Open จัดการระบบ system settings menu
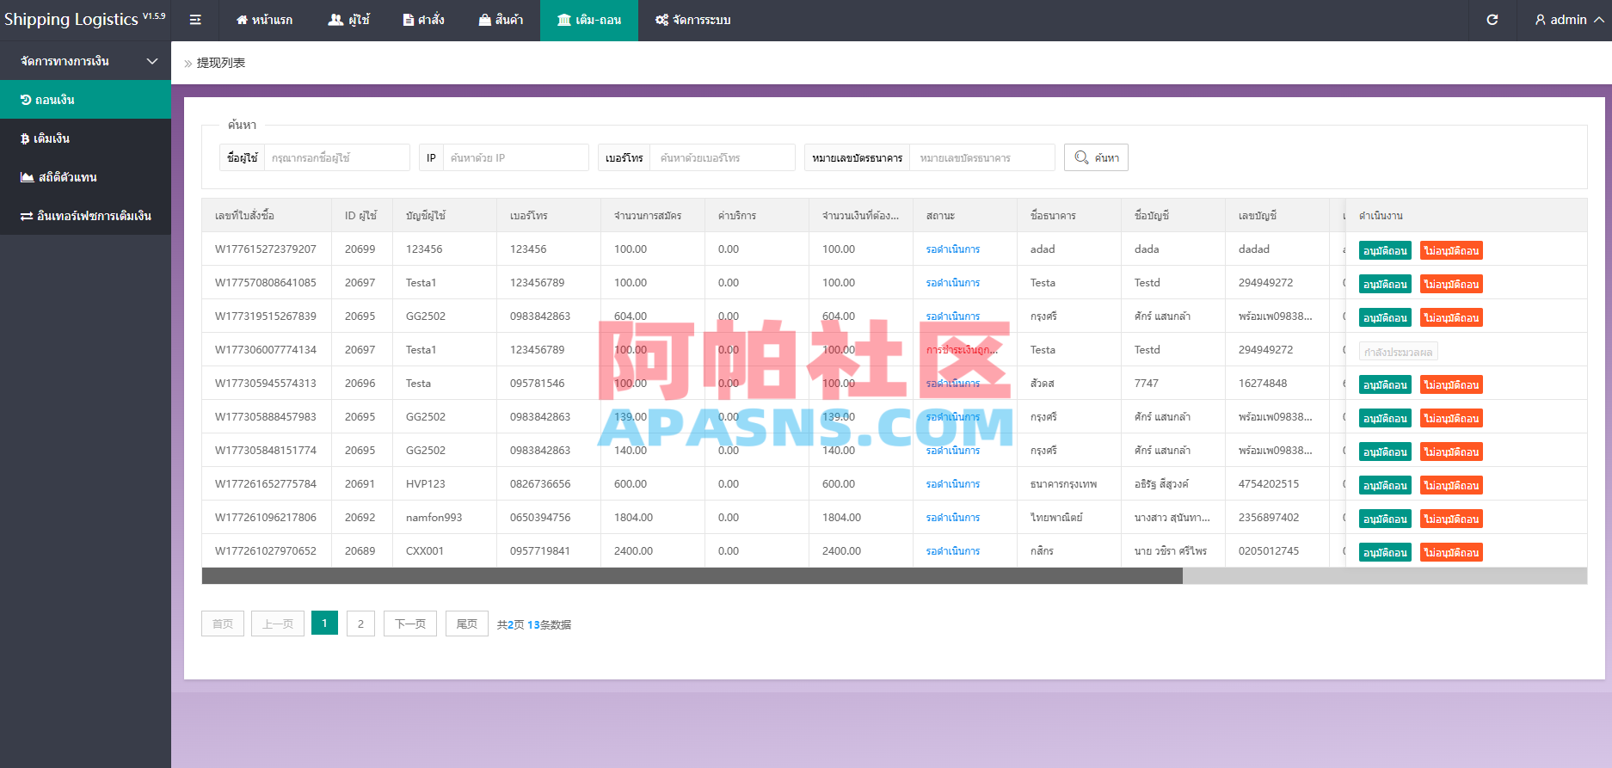The height and width of the screenshot is (768, 1612). pos(693,20)
